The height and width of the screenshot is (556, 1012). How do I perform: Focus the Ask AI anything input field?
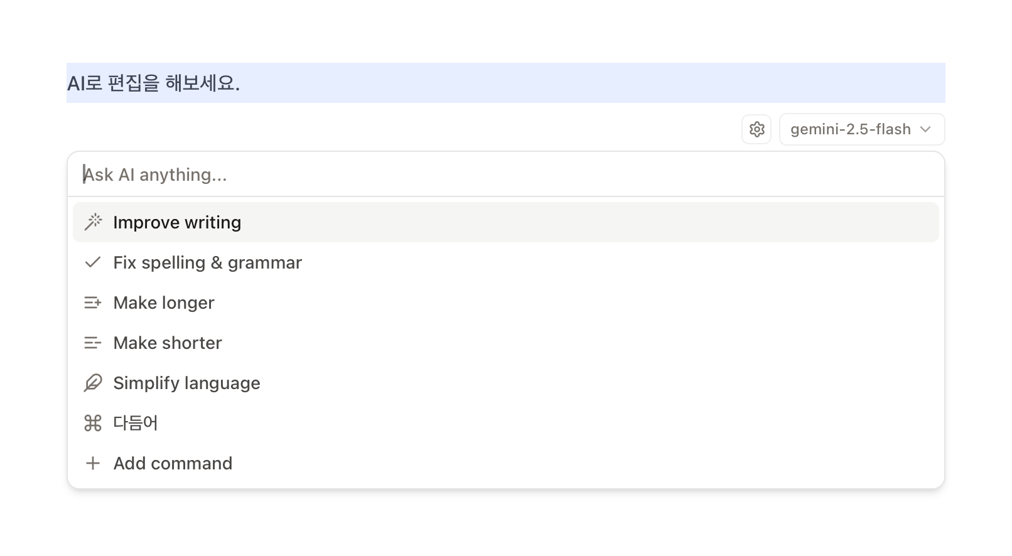point(506,174)
